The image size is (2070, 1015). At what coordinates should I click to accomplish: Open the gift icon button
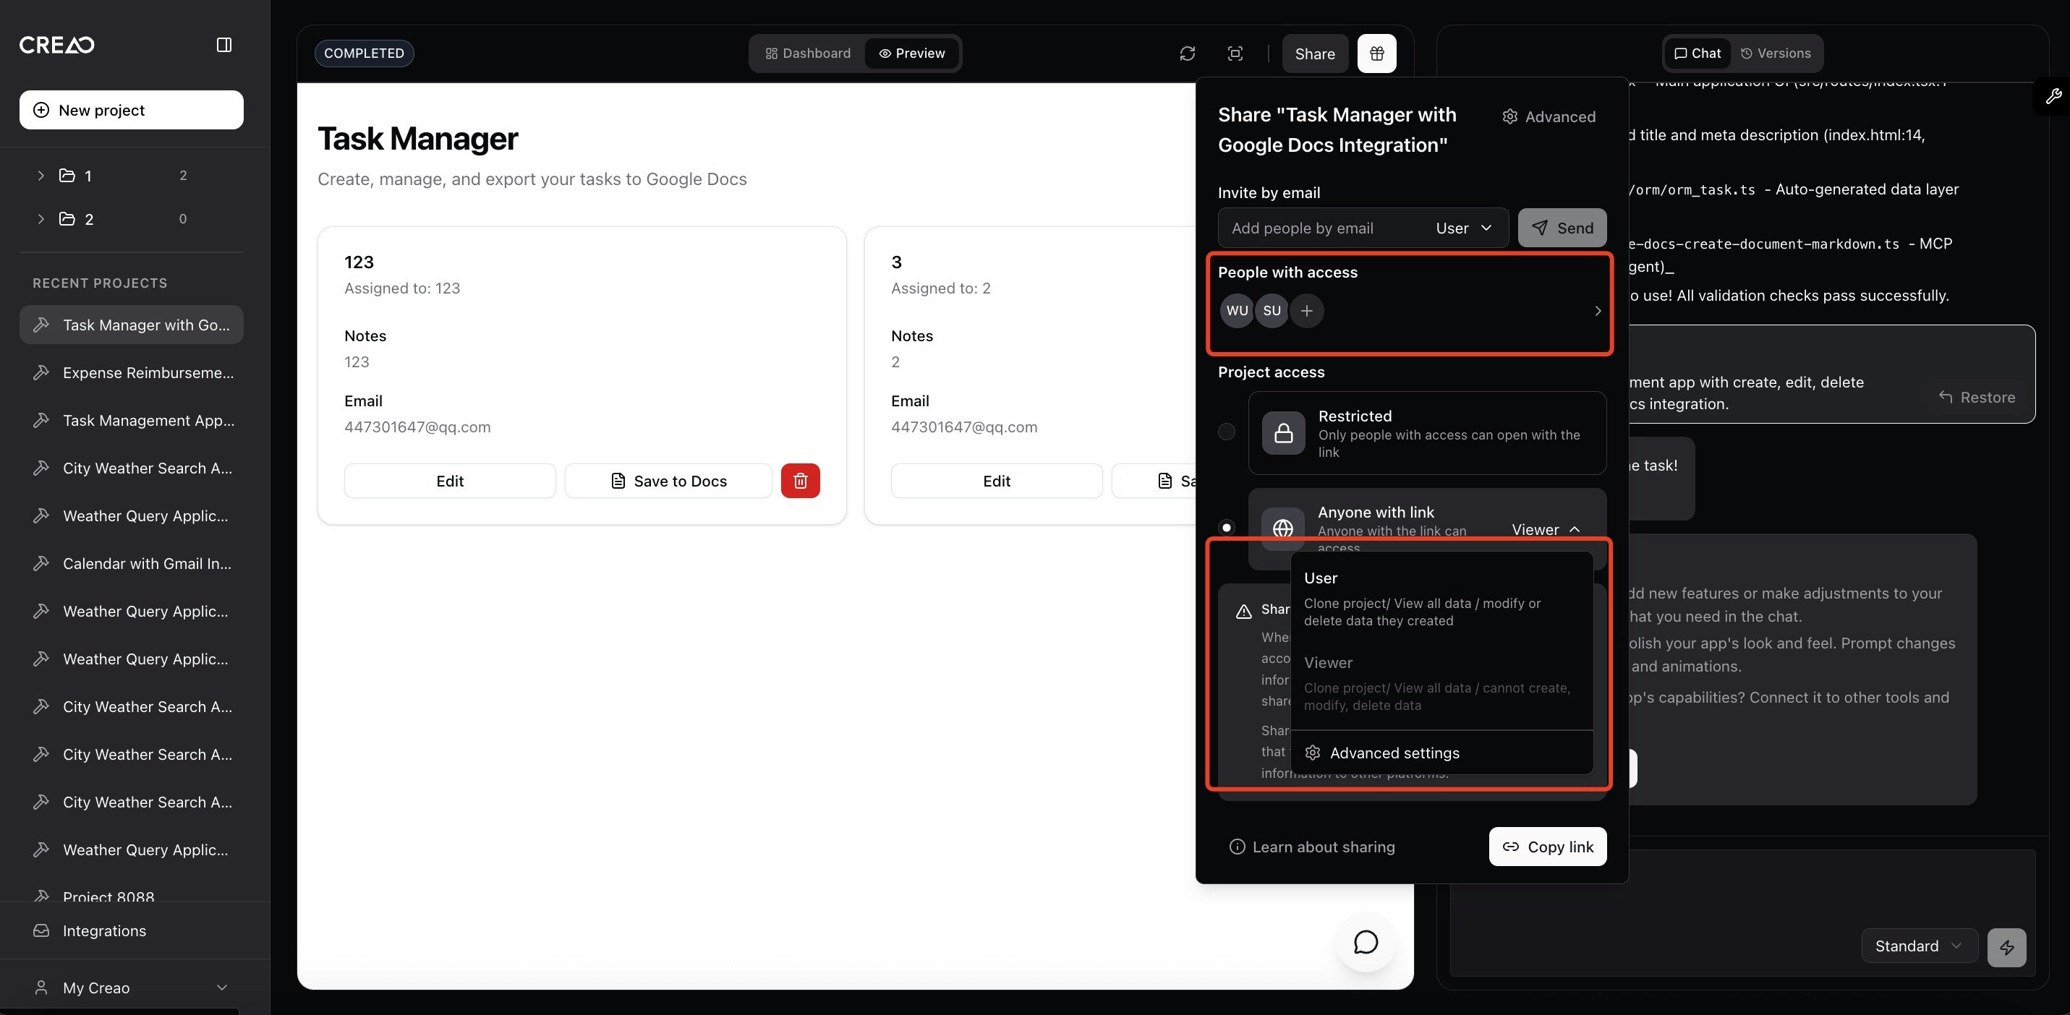click(x=1376, y=53)
